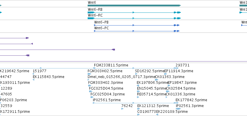Select the feature labeled 151977
This screenshot has width=247, height=116.
(39, 71)
